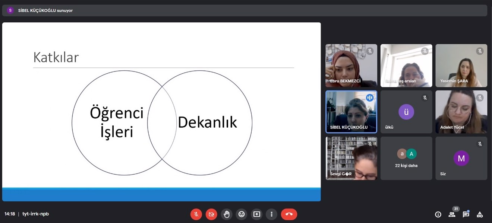The width and height of the screenshot is (492, 223).
Task: Click the purple M avatar labeled Siz
Action: pos(461,158)
